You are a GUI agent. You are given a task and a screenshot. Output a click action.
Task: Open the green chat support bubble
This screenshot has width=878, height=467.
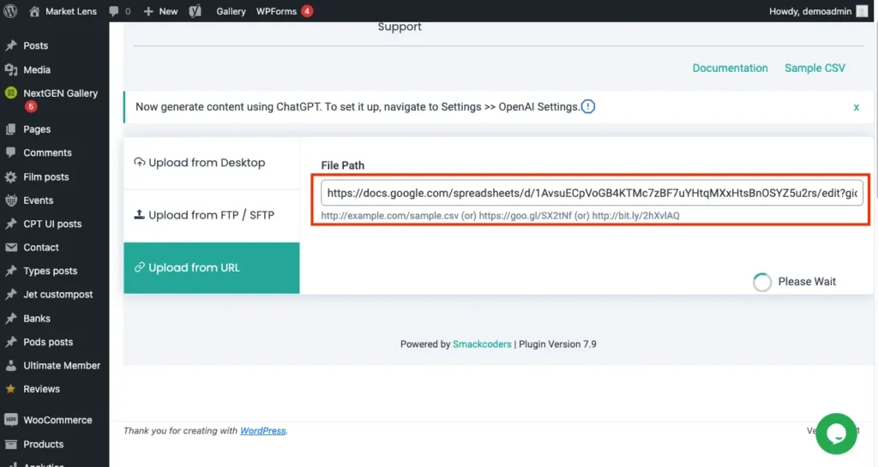[836, 434]
